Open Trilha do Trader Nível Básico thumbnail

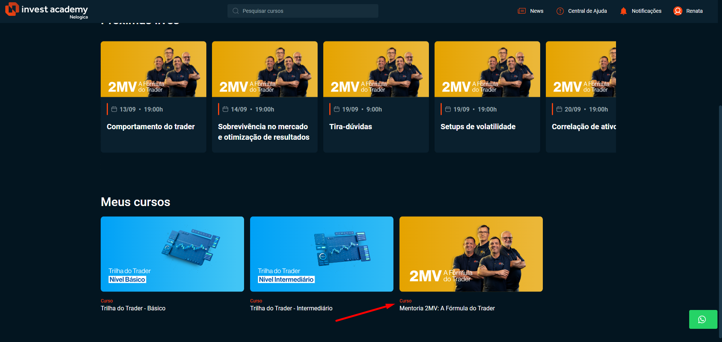tap(172, 254)
